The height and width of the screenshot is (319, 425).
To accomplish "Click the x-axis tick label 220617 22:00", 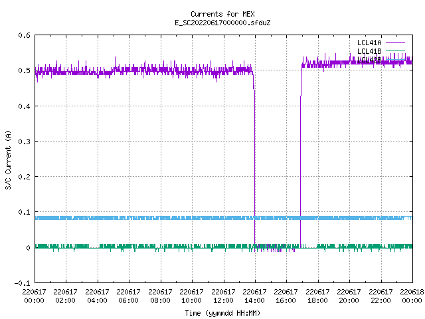I will (381, 296).
